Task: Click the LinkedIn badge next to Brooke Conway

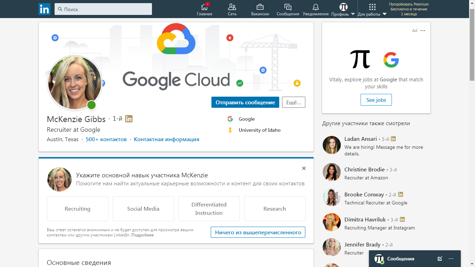Action: [x=401, y=194]
